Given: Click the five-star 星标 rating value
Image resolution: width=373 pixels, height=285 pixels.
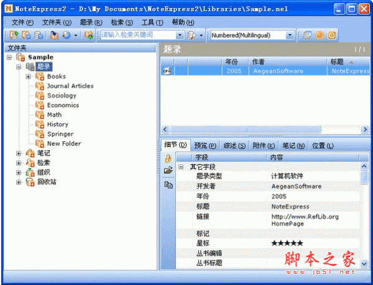Looking at the screenshot, I should tap(287, 243).
